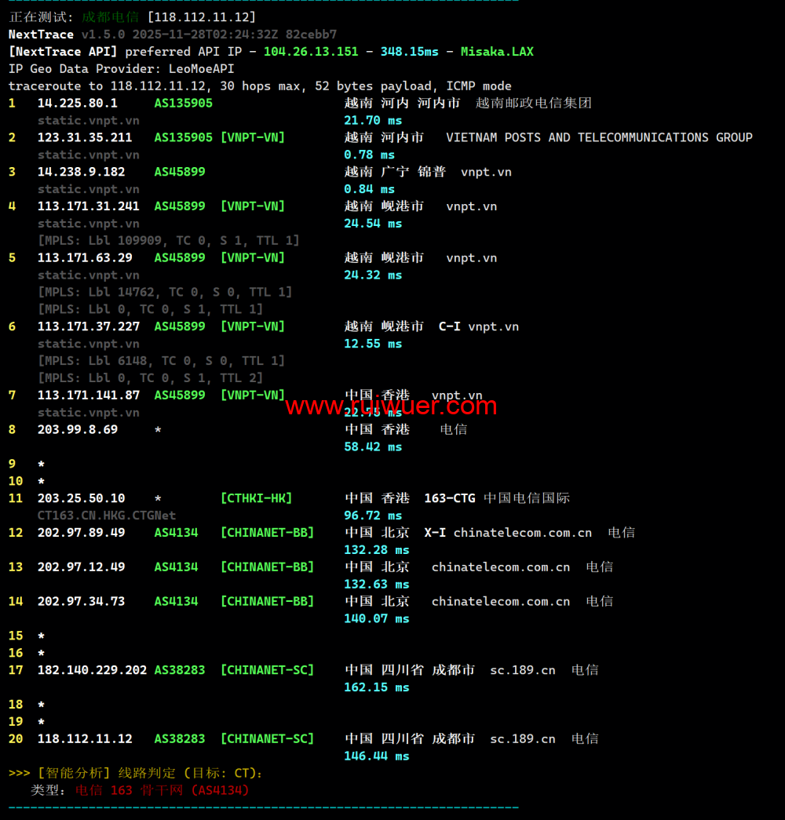Click the Misaka.LAX node name
Image resolution: width=785 pixels, height=820 pixels.
tap(497, 52)
